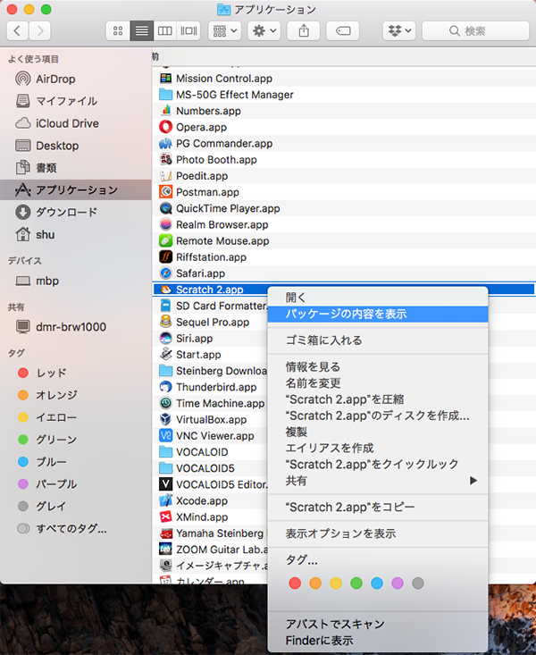Switch to cover flow view
536x655 pixels.
coord(188,31)
